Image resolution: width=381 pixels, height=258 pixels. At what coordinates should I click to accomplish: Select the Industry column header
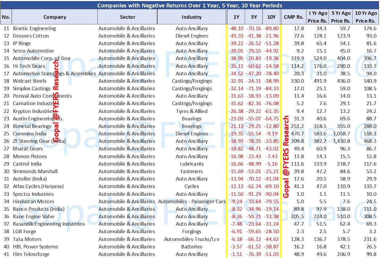pyautogui.click(x=191, y=17)
